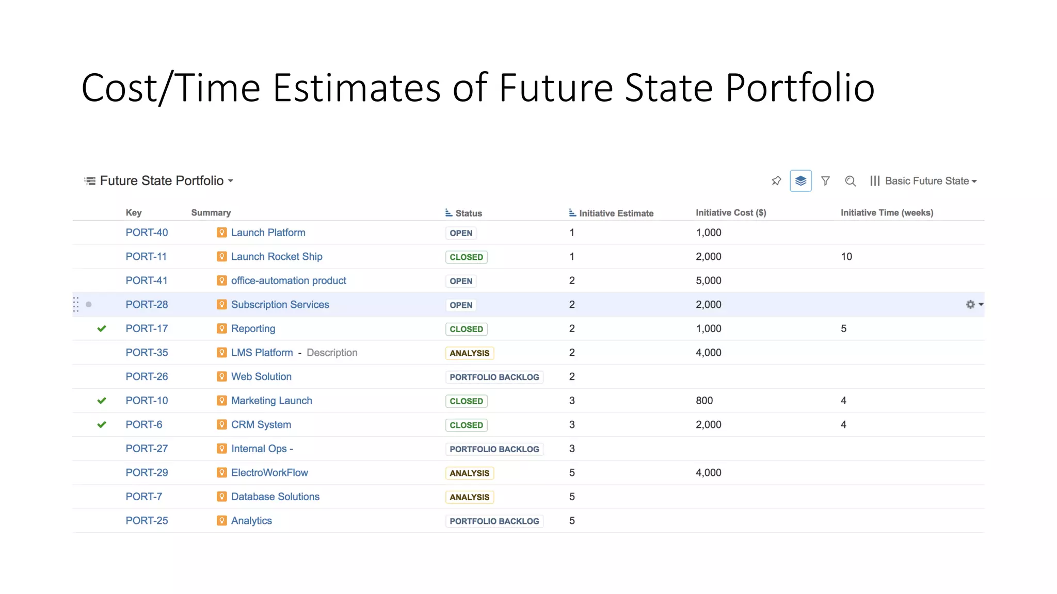Open issue key PORT-40
Screen dimensions: 1057x594
(x=147, y=233)
